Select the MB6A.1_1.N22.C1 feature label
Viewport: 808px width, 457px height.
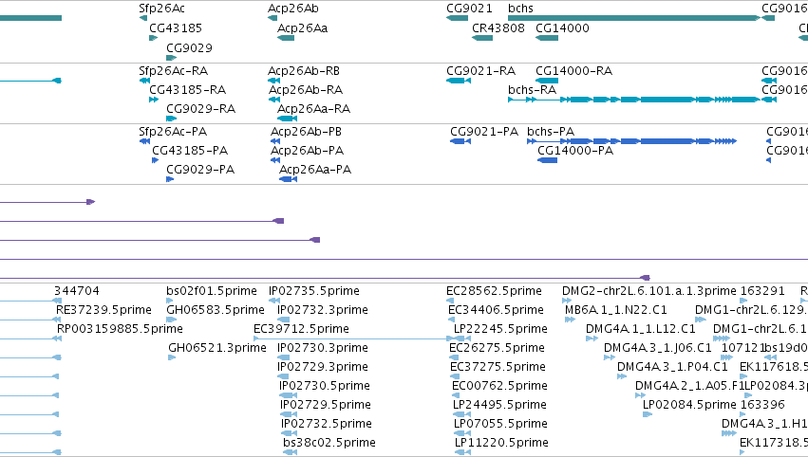coord(616,310)
